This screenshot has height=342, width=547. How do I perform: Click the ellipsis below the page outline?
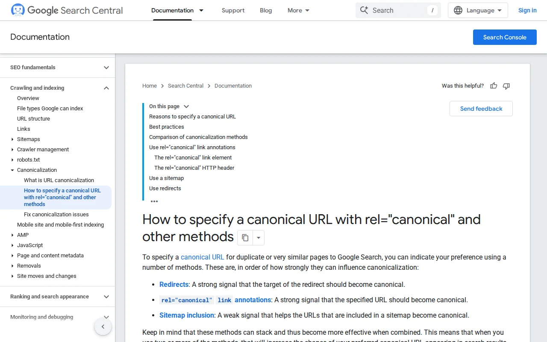pyautogui.click(x=154, y=201)
